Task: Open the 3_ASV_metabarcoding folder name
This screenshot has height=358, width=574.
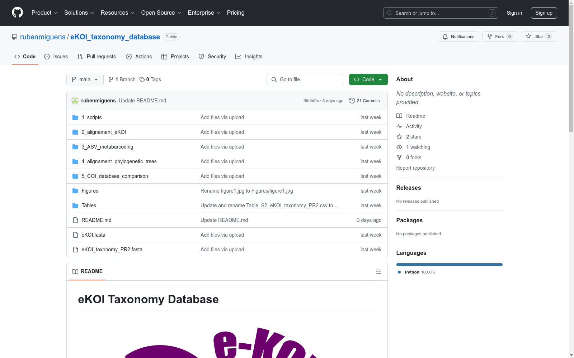Action: (x=107, y=147)
